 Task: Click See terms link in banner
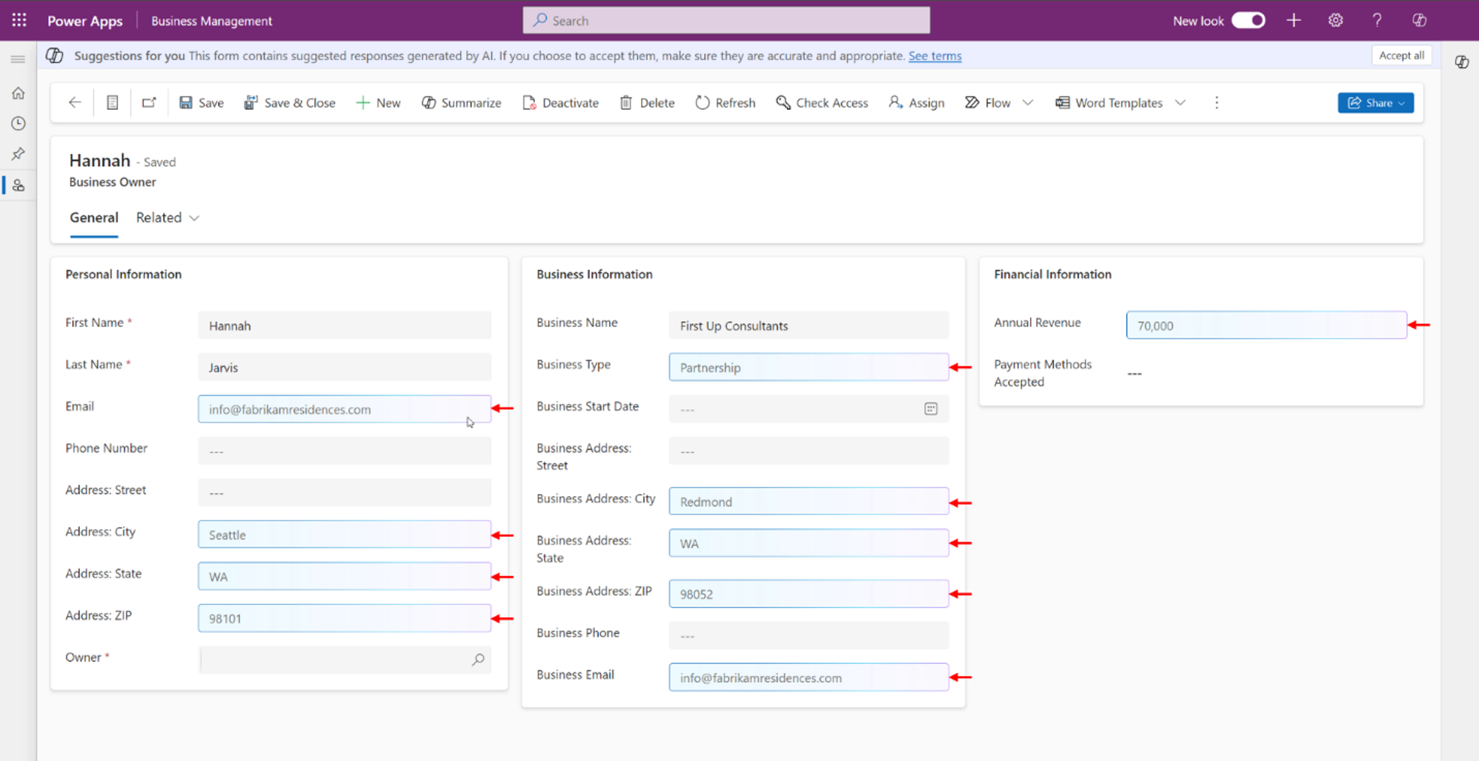click(935, 55)
